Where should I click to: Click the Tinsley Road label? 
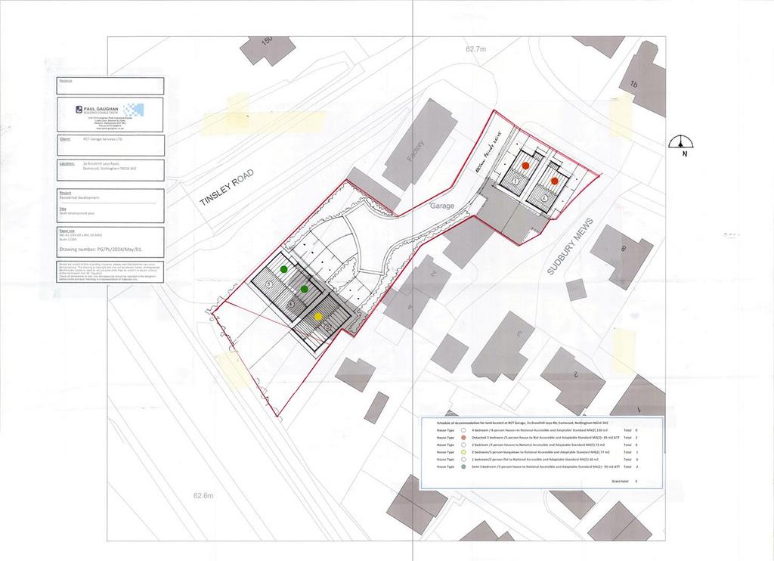(x=227, y=188)
